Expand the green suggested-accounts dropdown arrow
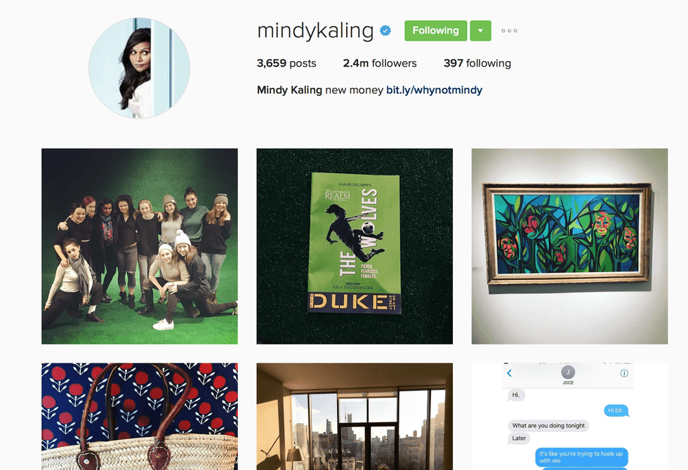The image size is (688, 470). [480, 31]
